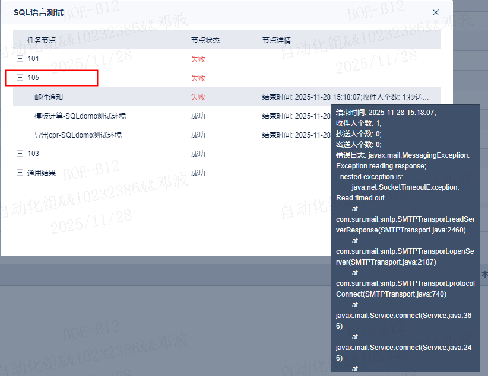Expand the 通用结果 node
The image size is (488, 376).
pos(20,173)
